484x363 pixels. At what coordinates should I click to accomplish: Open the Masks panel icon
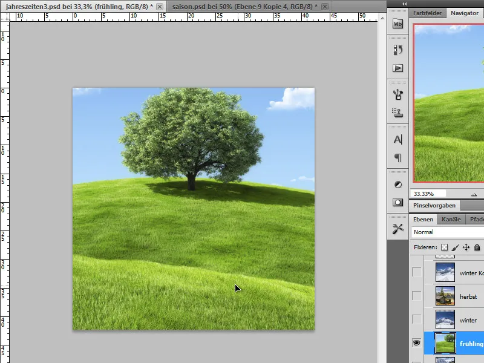click(397, 203)
